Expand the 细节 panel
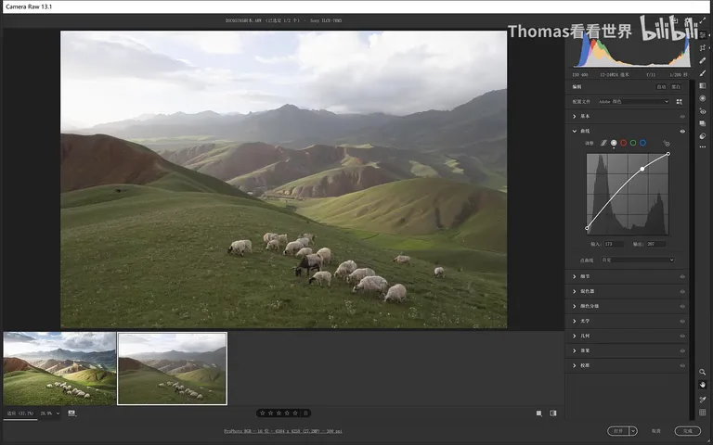This screenshot has width=713, height=445. coord(575,276)
